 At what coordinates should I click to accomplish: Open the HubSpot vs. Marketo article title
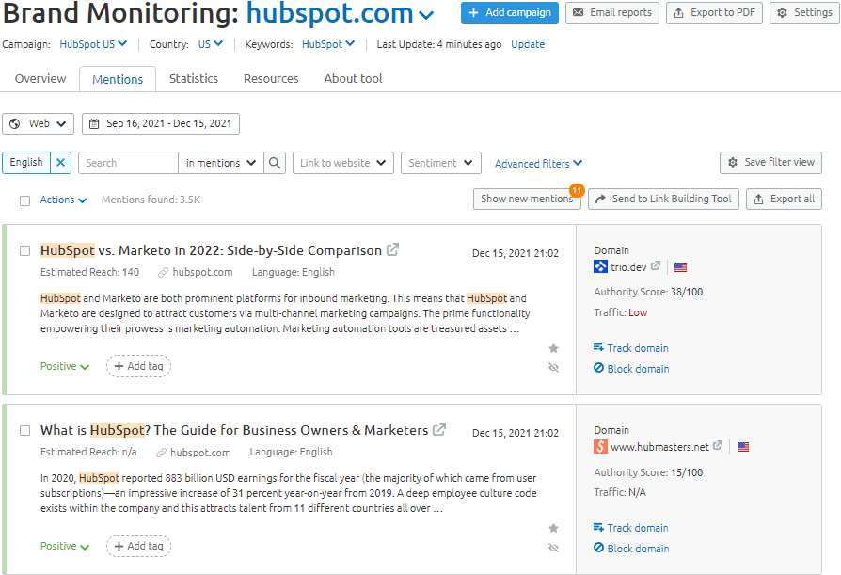click(211, 250)
